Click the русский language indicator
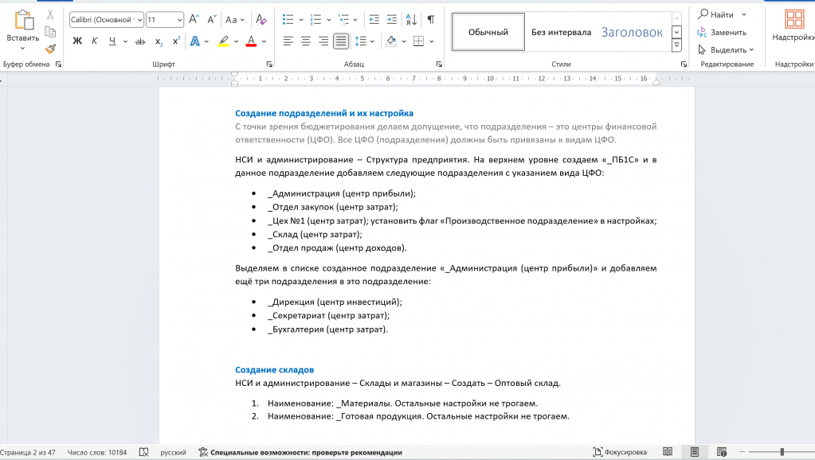 [x=173, y=452]
